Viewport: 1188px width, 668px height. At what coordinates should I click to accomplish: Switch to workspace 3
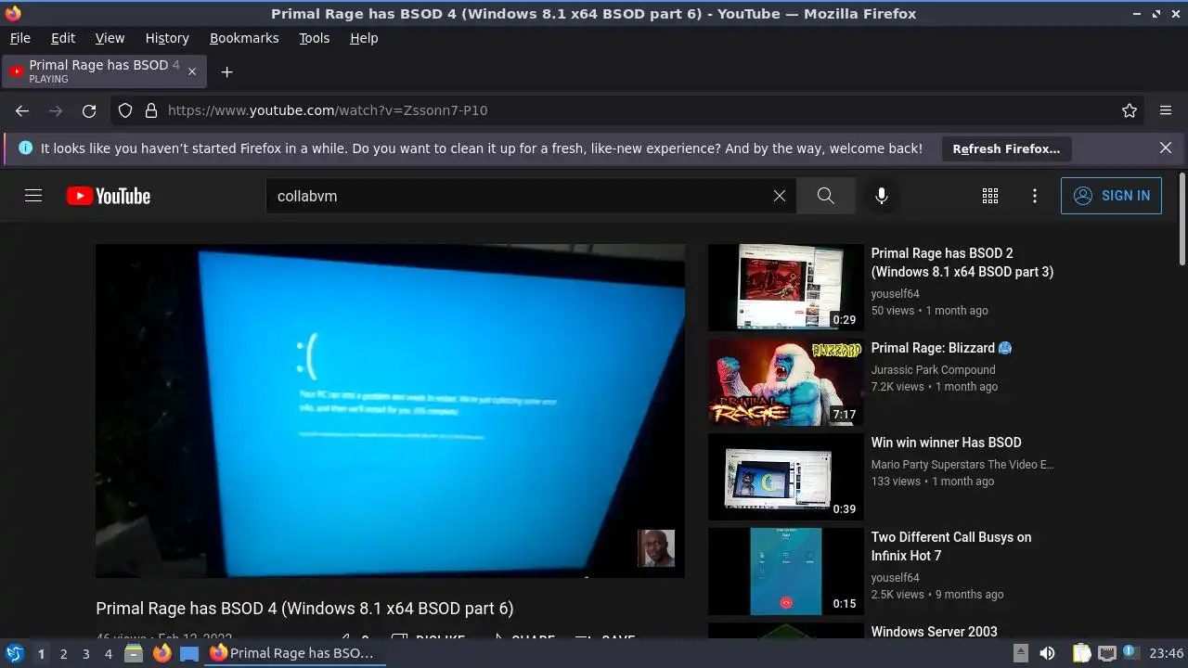pyautogui.click(x=85, y=653)
